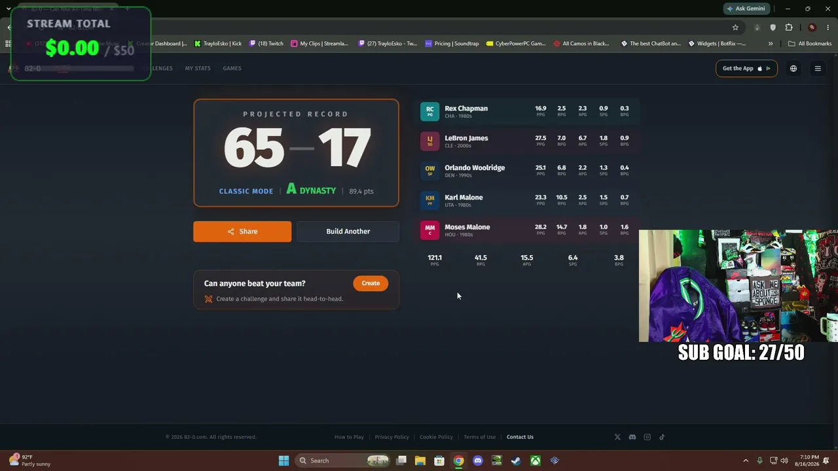
Task: Open the My Clips | Streamlabs bookmark
Action: click(319, 44)
